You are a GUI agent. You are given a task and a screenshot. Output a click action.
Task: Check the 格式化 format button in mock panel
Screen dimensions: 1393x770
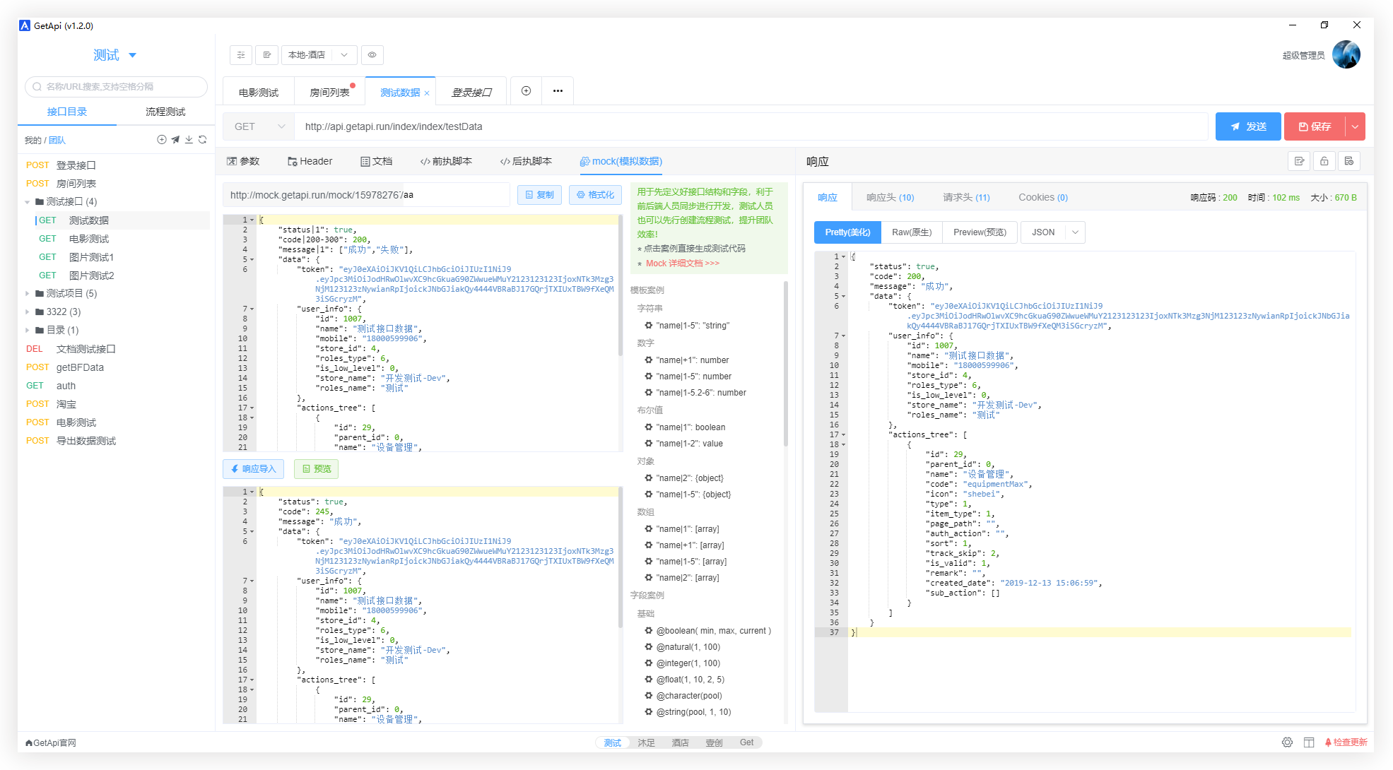595,194
